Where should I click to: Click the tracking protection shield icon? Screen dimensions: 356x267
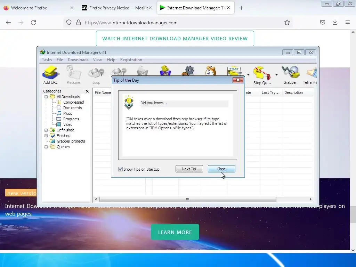point(69,23)
